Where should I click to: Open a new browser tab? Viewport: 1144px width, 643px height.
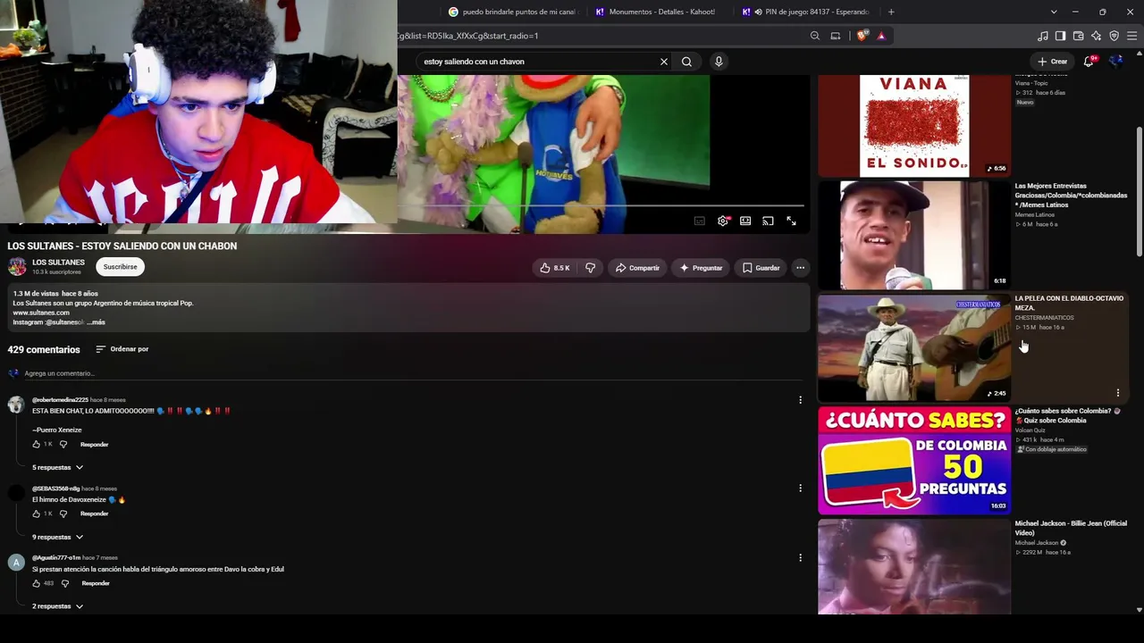(891, 12)
